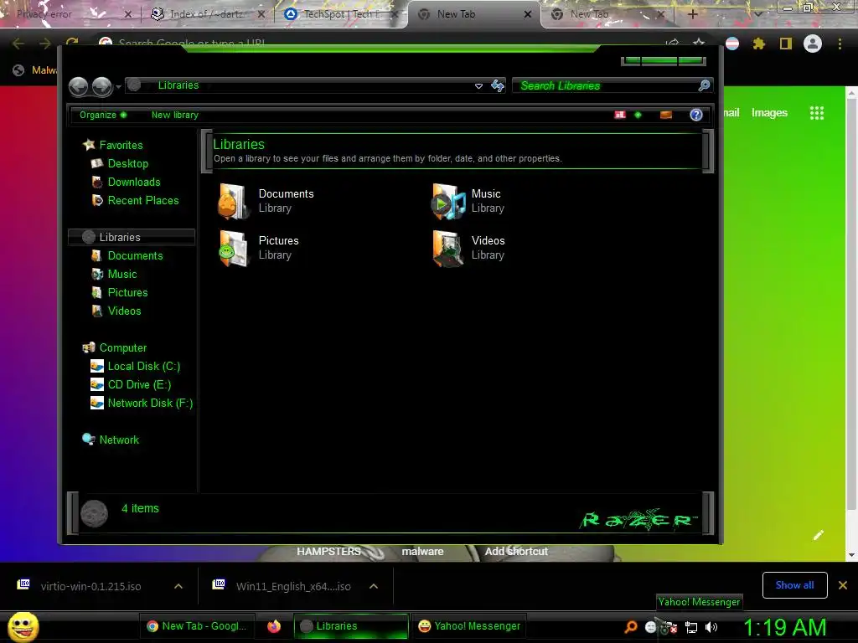Image resolution: width=858 pixels, height=643 pixels.
Task: Select the Music library icon
Action: (x=448, y=201)
